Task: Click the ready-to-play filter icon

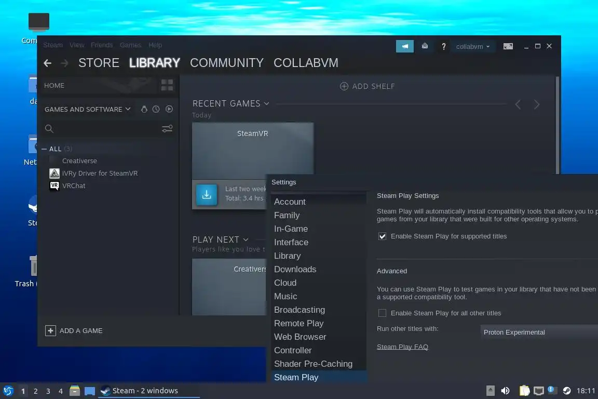Action: (169, 109)
